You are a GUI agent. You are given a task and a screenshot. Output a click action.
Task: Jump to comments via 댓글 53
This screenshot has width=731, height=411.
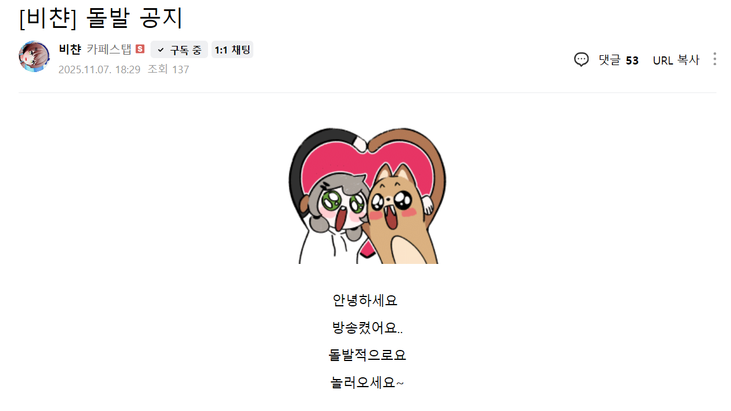[619, 60]
